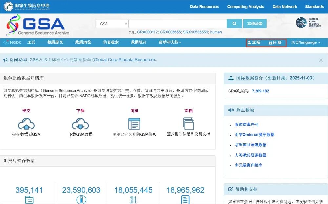Go to 主页 in the navigation bar
The image size is (328, 204).
(31, 42)
